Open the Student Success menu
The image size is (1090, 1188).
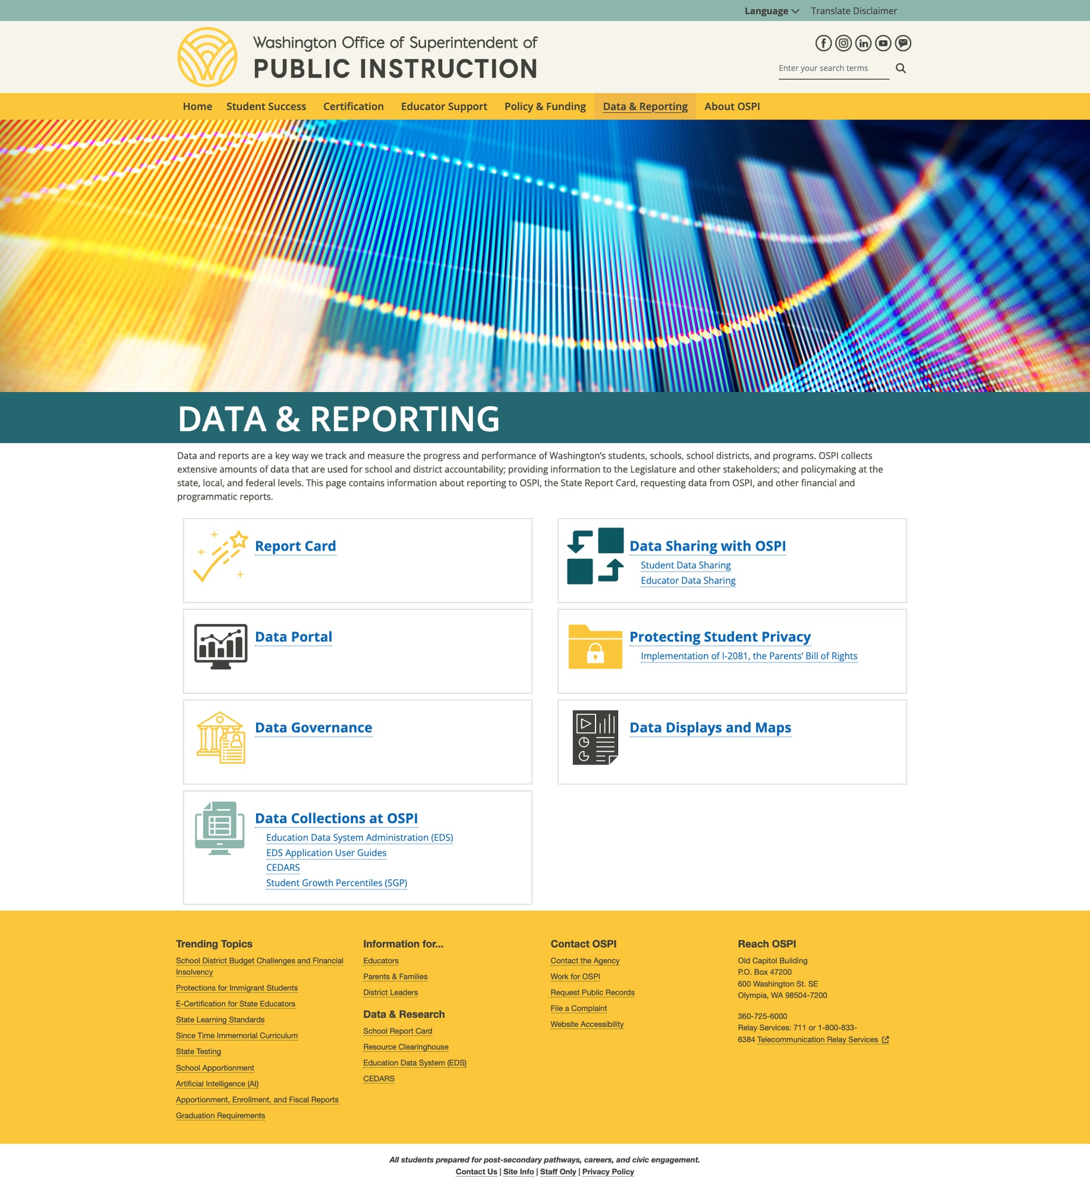coord(266,106)
